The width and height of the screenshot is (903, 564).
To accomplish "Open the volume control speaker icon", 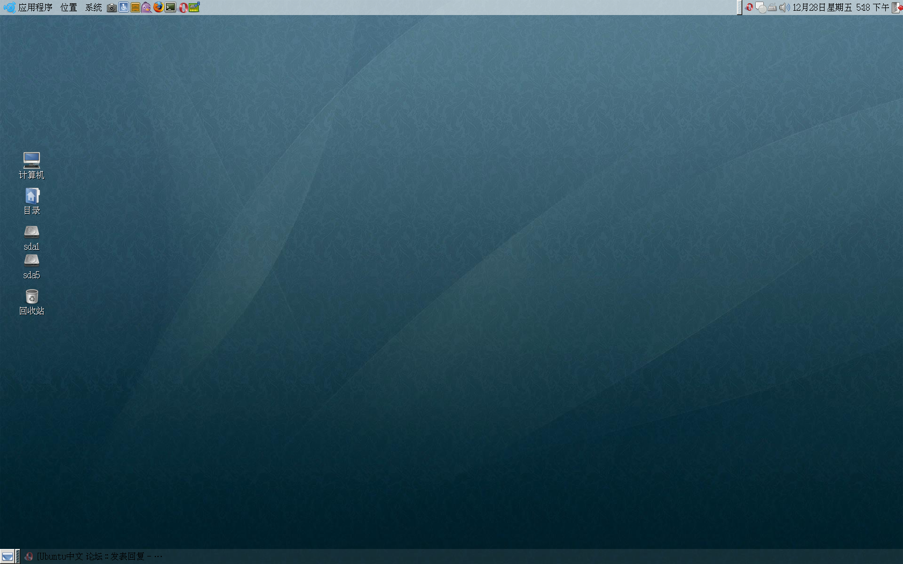I will pyautogui.click(x=784, y=8).
